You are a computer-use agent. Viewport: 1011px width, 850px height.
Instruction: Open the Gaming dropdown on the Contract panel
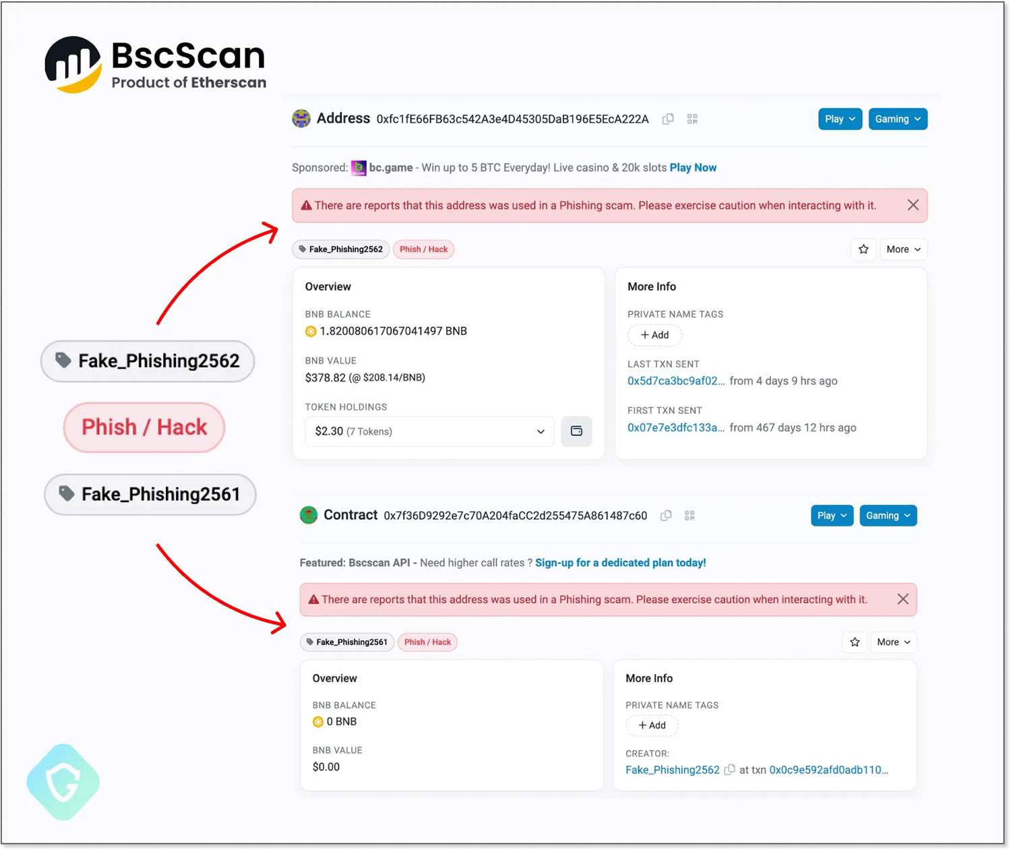(888, 516)
